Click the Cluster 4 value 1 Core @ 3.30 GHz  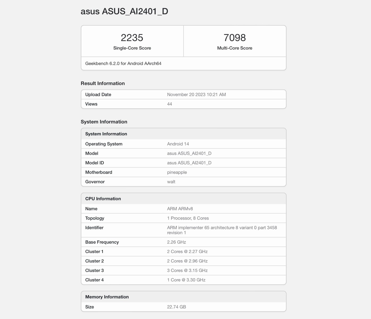tap(186, 280)
